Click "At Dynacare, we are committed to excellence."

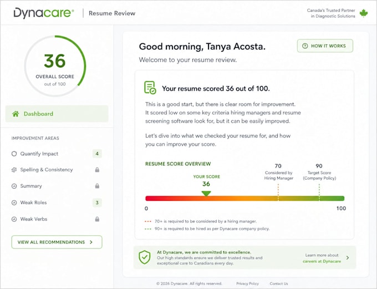tap(204, 252)
